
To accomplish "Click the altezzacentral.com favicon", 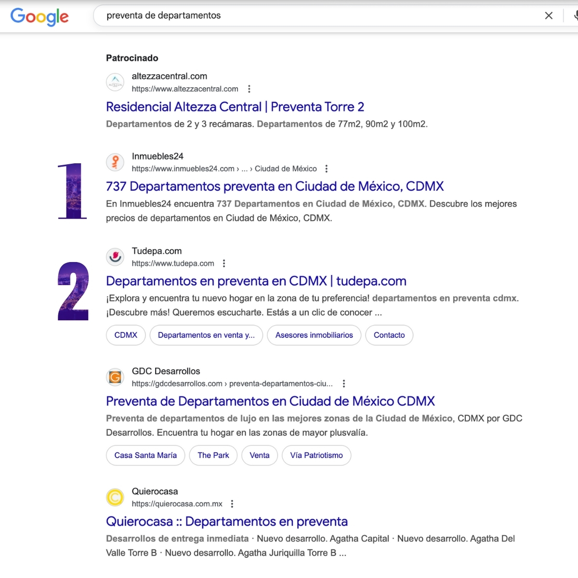I will tap(115, 82).
